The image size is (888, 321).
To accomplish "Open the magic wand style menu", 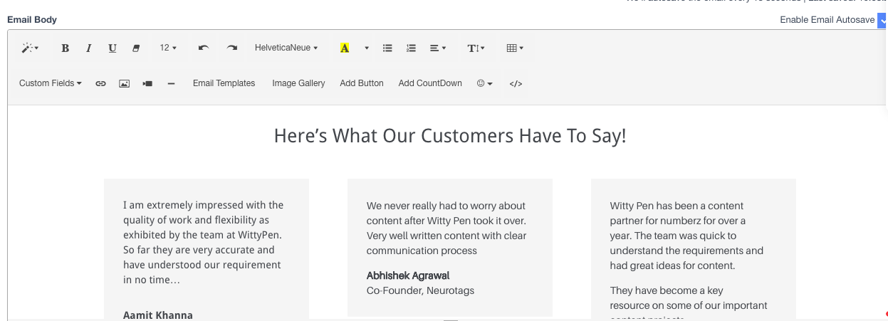I will (30, 48).
